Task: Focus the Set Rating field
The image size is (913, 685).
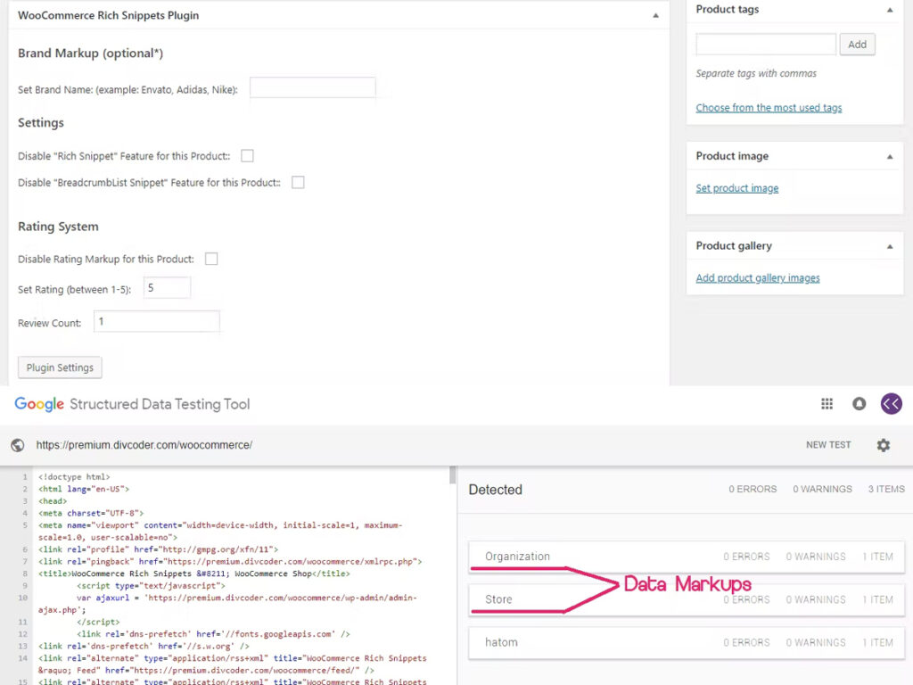Action: click(167, 288)
